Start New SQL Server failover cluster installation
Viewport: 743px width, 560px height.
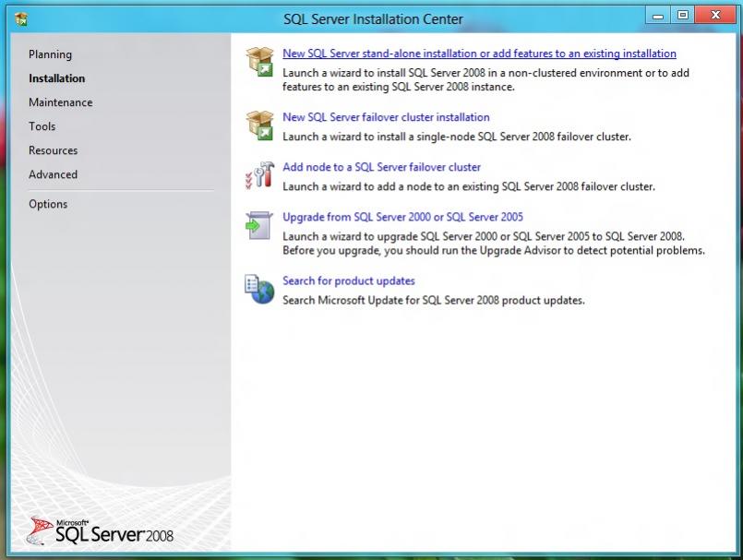tap(386, 117)
